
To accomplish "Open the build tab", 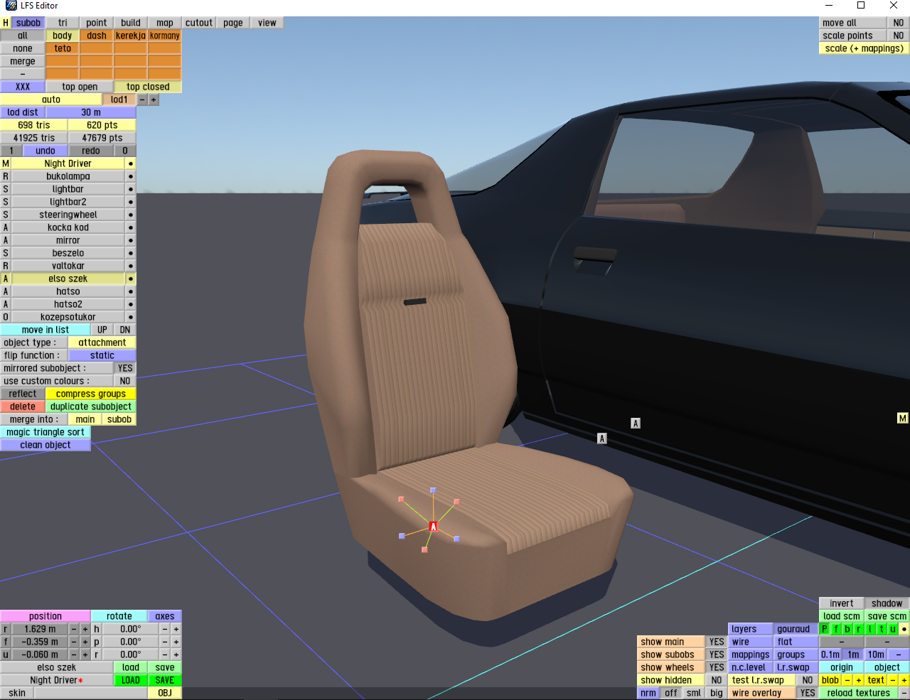I will click(131, 23).
